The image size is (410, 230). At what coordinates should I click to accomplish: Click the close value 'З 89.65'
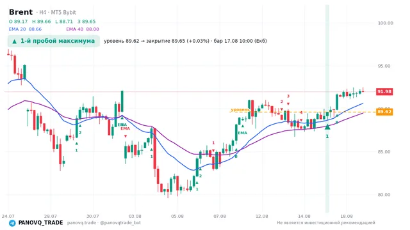pyautogui.click(x=86, y=21)
